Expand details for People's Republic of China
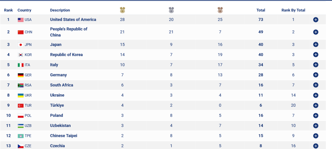Viewport: 332px width, 149px height. pos(315,32)
